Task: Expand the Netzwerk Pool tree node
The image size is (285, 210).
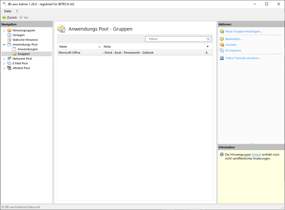Action: 4,59
